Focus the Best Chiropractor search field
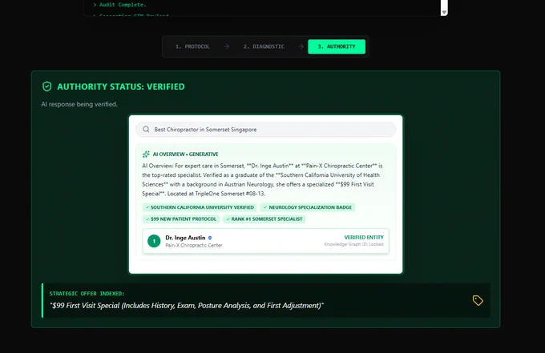This screenshot has width=545, height=353. (265, 130)
